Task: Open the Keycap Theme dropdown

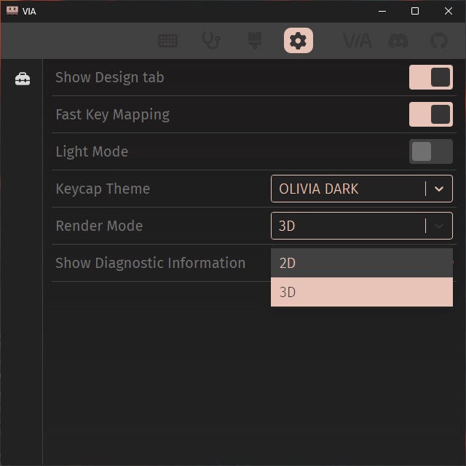Action: pyautogui.click(x=348, y=189)
